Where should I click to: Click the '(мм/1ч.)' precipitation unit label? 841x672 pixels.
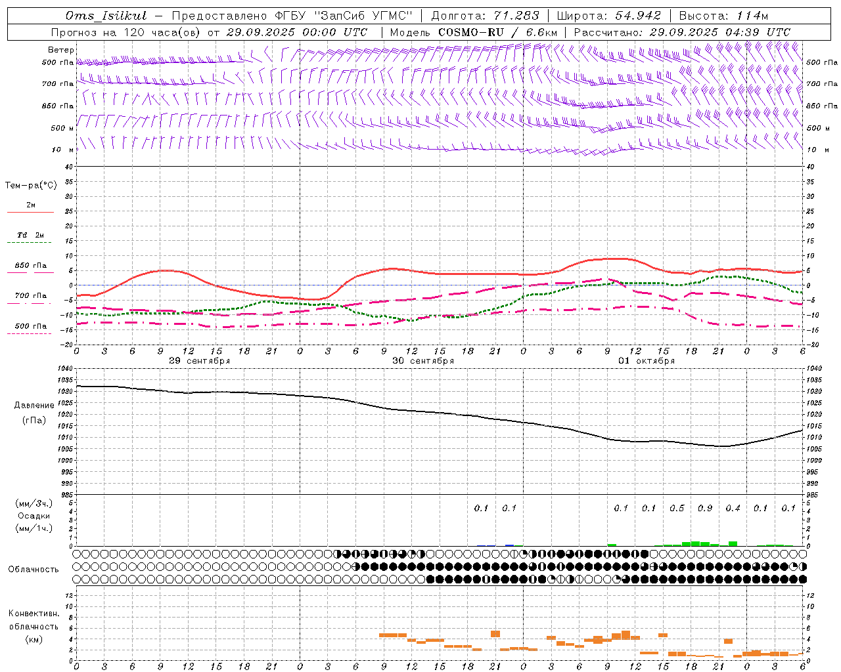pyautogui.click(x=34, y=528)
